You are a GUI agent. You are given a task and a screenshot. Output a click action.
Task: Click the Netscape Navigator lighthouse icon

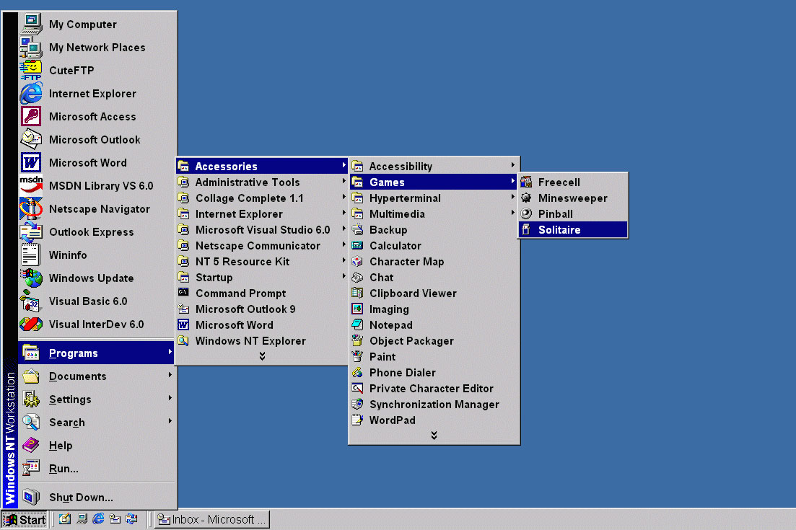(31, 208)
